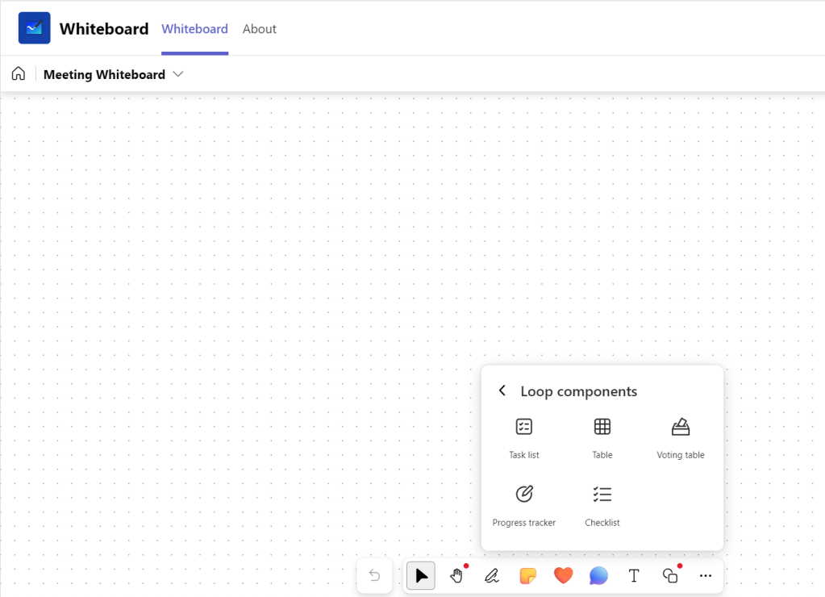The image size is (825, 597).
Task: Open the inking pen tool
Action: click(x=492, y=575)
